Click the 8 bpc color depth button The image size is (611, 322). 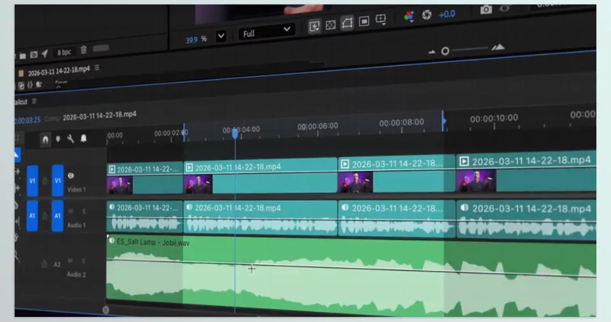tap(64, 52)
